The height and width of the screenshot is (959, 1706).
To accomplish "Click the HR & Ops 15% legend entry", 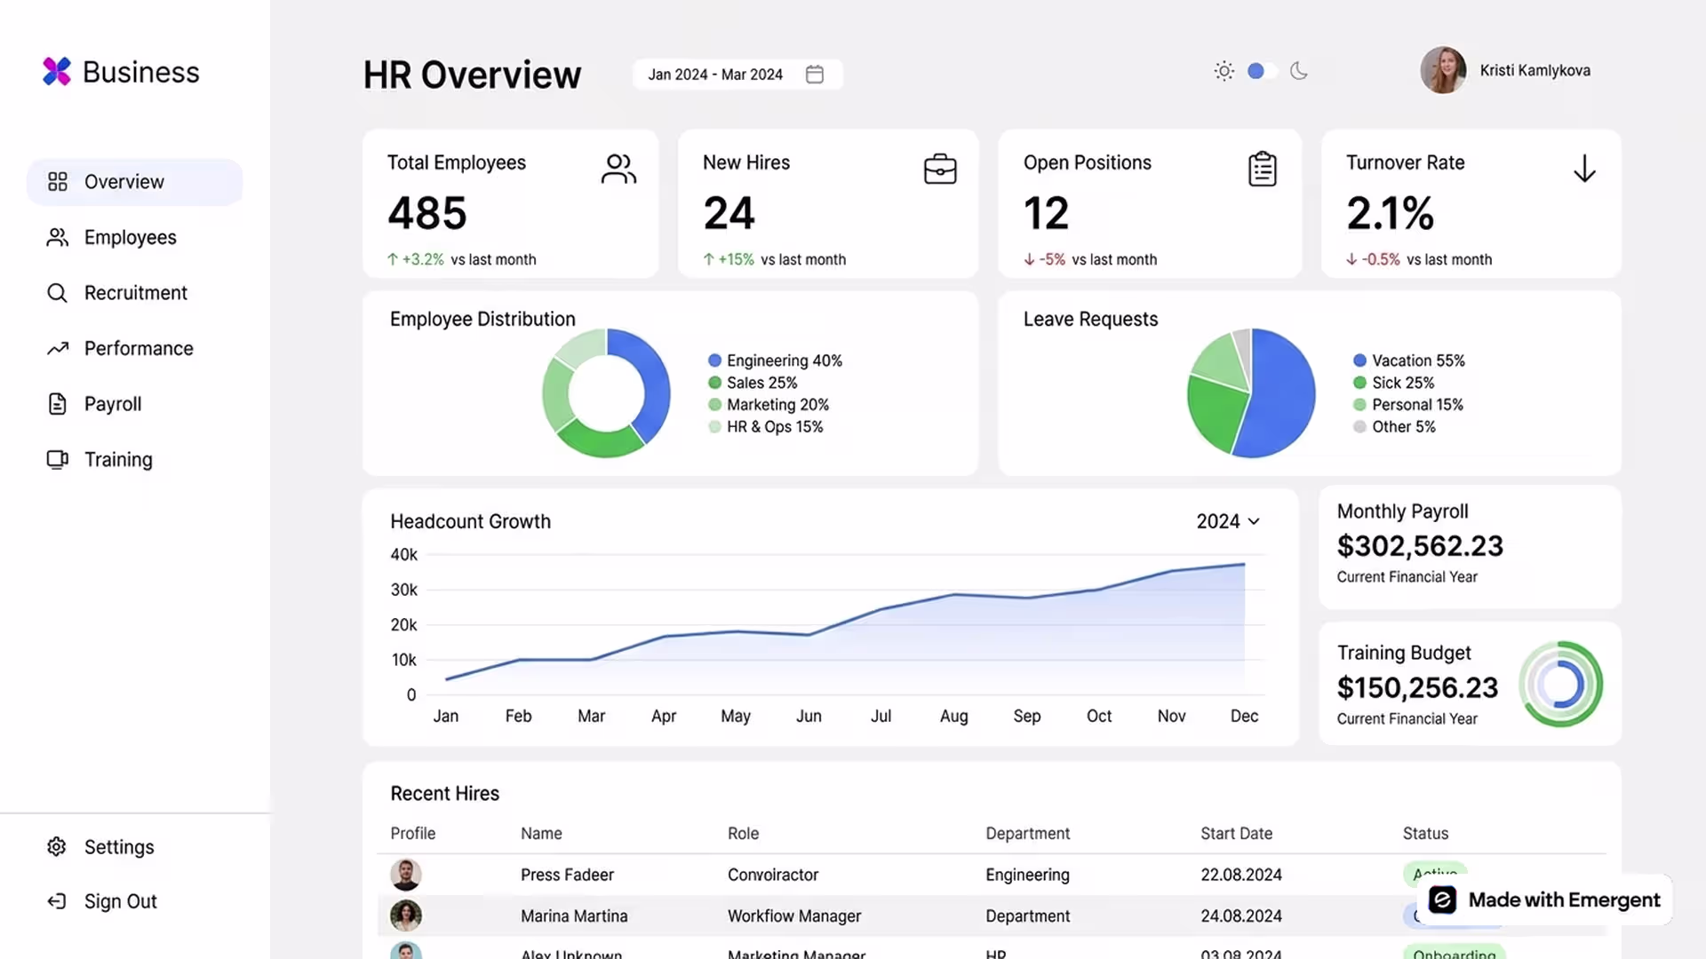I will tap(765, 427).
